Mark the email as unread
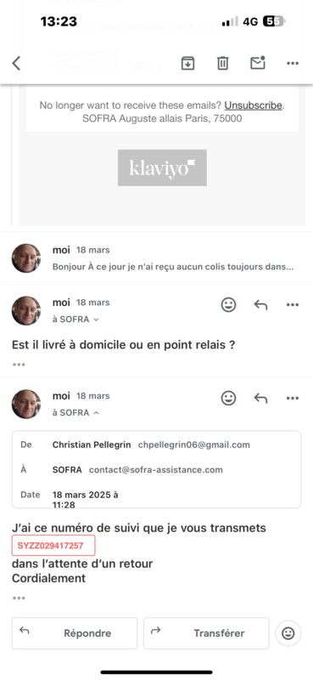The height and width of the screenshot is (680, 313). click(x=258, y=63)
